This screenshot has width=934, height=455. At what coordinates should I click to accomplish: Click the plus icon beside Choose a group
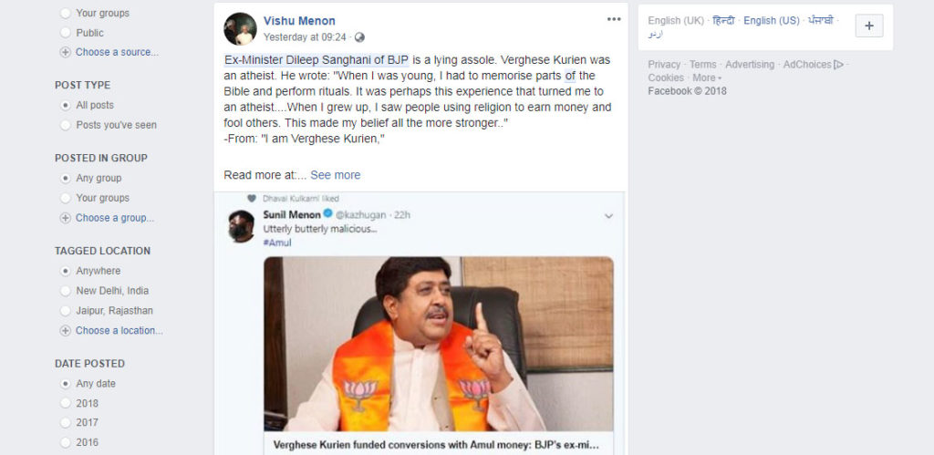(65, 218)
